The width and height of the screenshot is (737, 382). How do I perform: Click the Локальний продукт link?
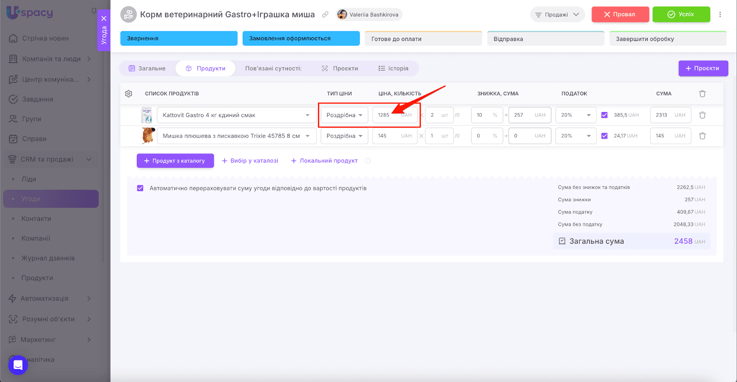(x=324, y=161)
